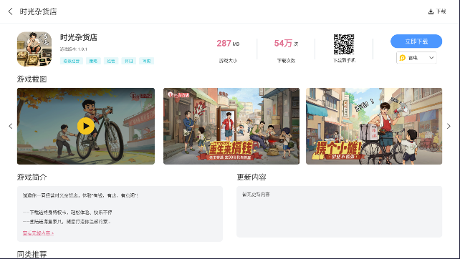Viewport: 460px width, 259px height.
Task: Open the 重生来搞钱 screenshot thumbnail
Action: (x=231, y=126)
